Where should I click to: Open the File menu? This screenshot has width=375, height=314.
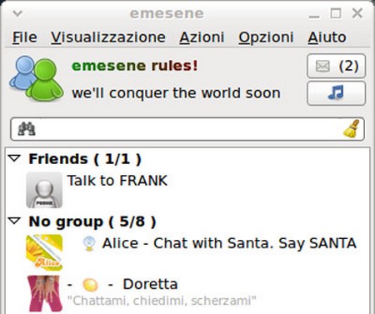pyautogui.click(x=25, y=37)
